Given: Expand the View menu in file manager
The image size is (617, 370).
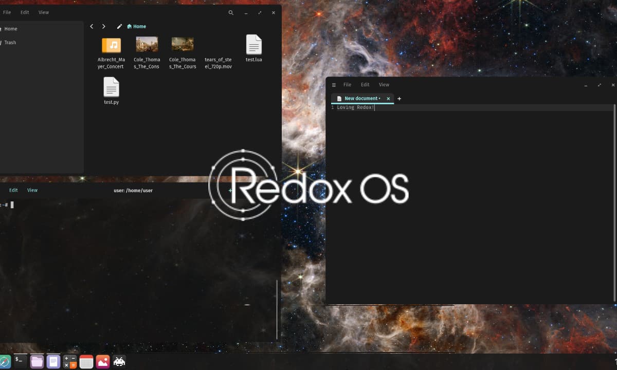Looking at the screenshot, I should (x=44, y=12).
